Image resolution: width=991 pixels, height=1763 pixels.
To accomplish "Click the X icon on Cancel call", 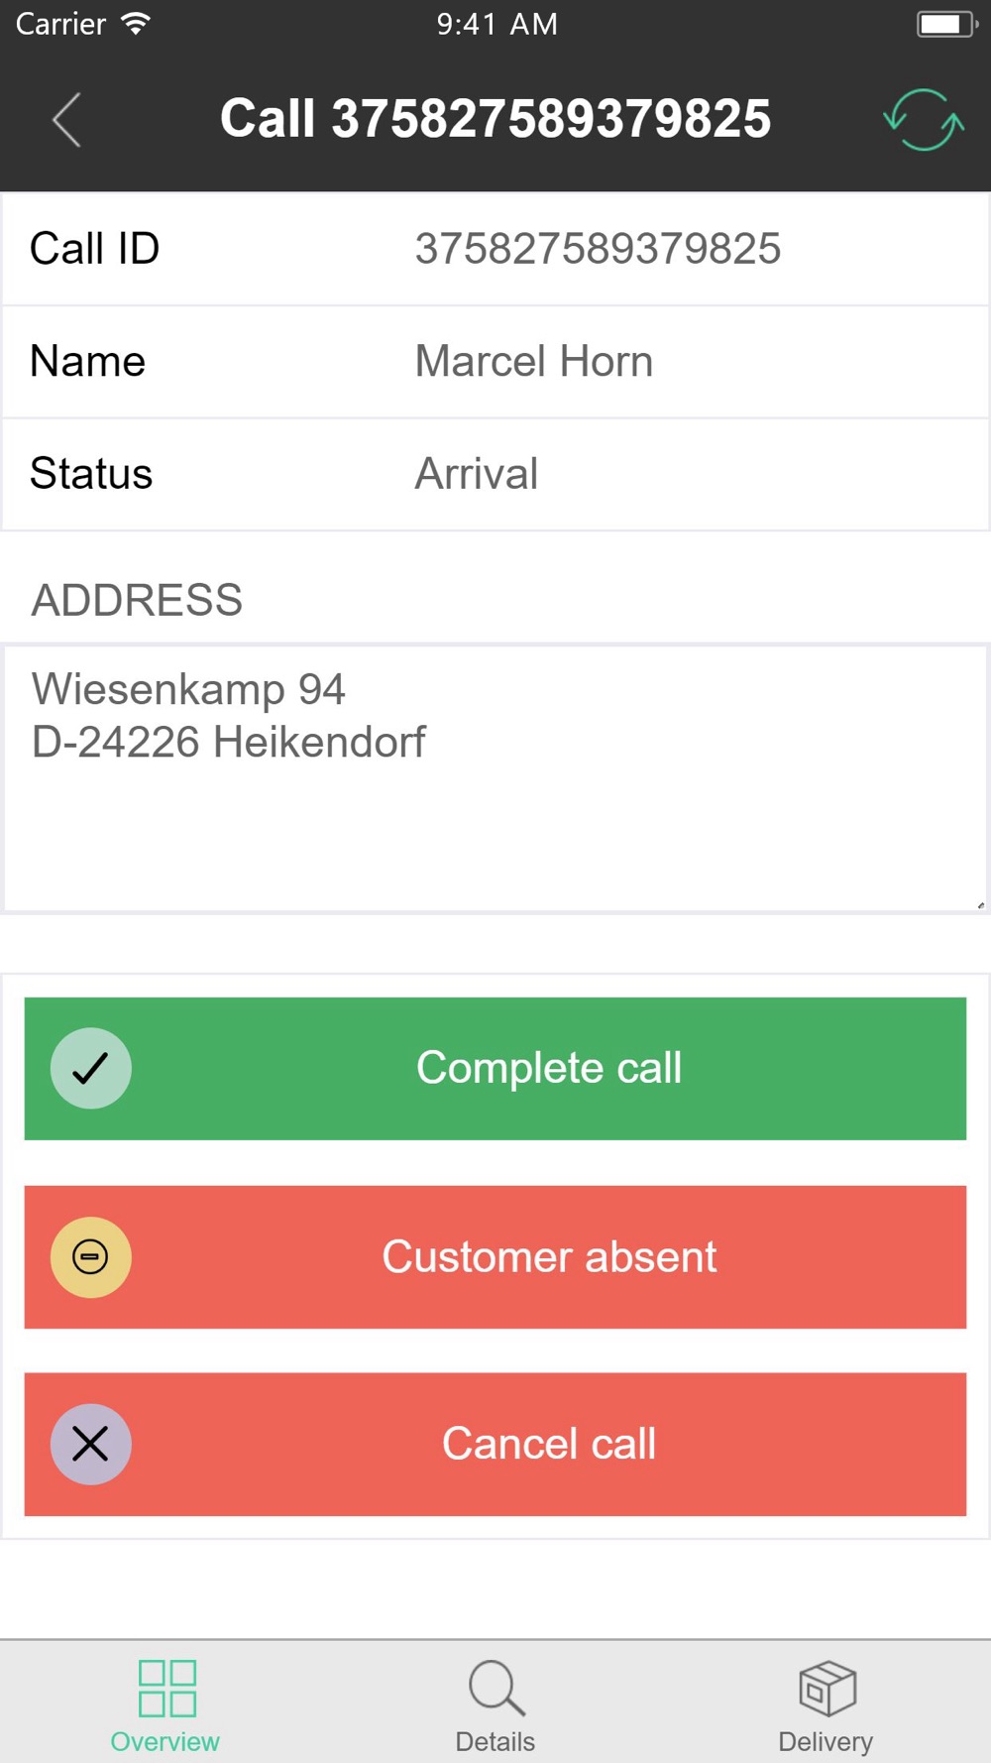I will (91, 1444).
